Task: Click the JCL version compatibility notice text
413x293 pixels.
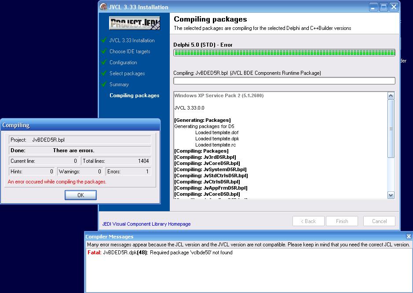Action: 249,245
